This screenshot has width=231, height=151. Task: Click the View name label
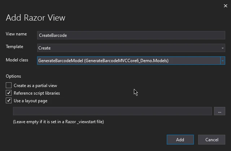pyautogui.click(x=16, y=34)
